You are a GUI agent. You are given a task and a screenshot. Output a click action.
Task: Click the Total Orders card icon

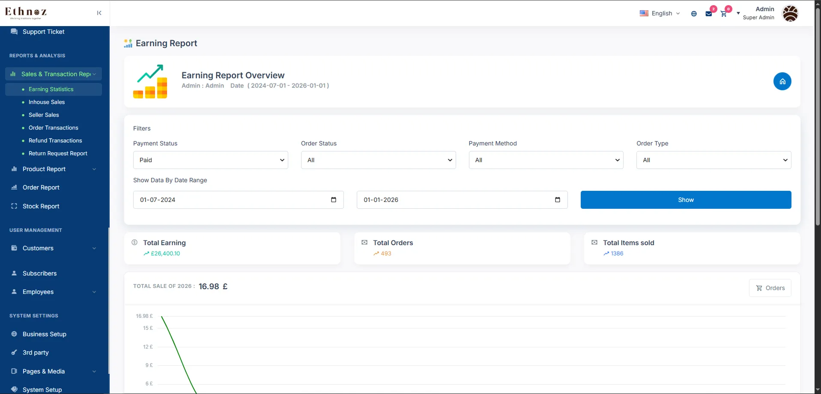(364, 243)
